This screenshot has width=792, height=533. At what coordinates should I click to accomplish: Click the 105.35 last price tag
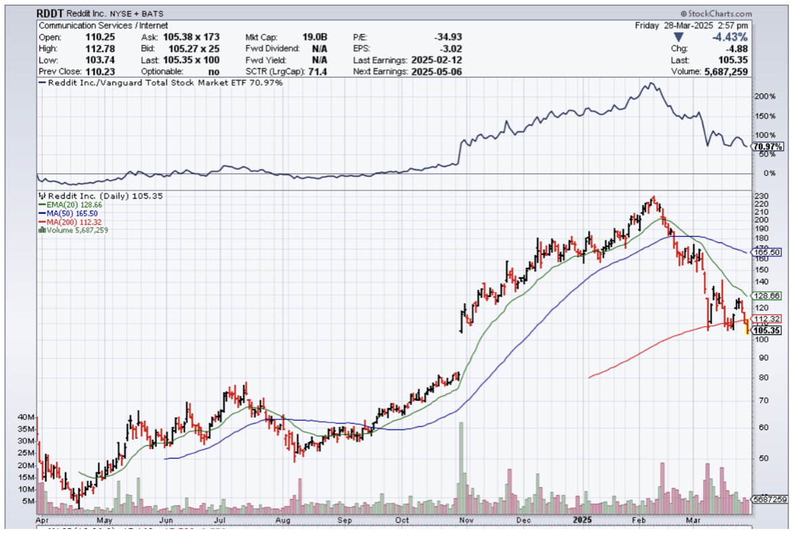pos(767,330)
